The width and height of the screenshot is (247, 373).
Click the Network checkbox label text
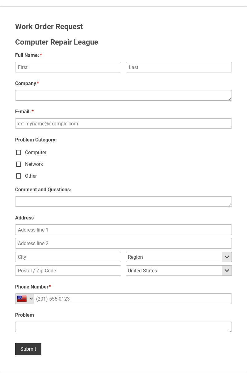(34, 164)
